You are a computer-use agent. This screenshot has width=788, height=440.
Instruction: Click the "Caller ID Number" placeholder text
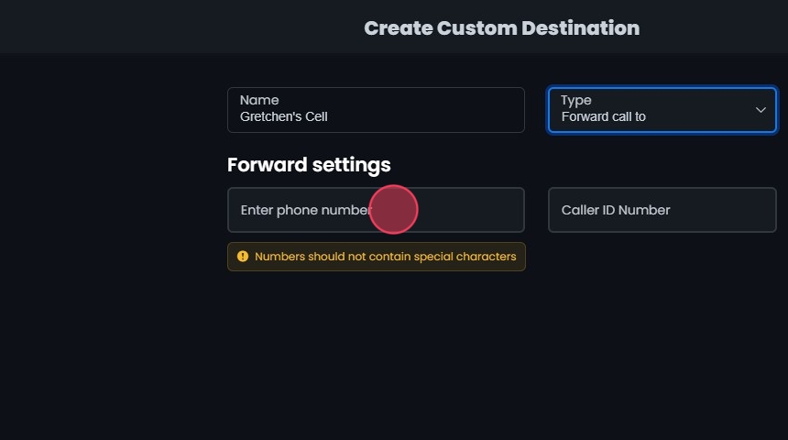tap(616, 210)
